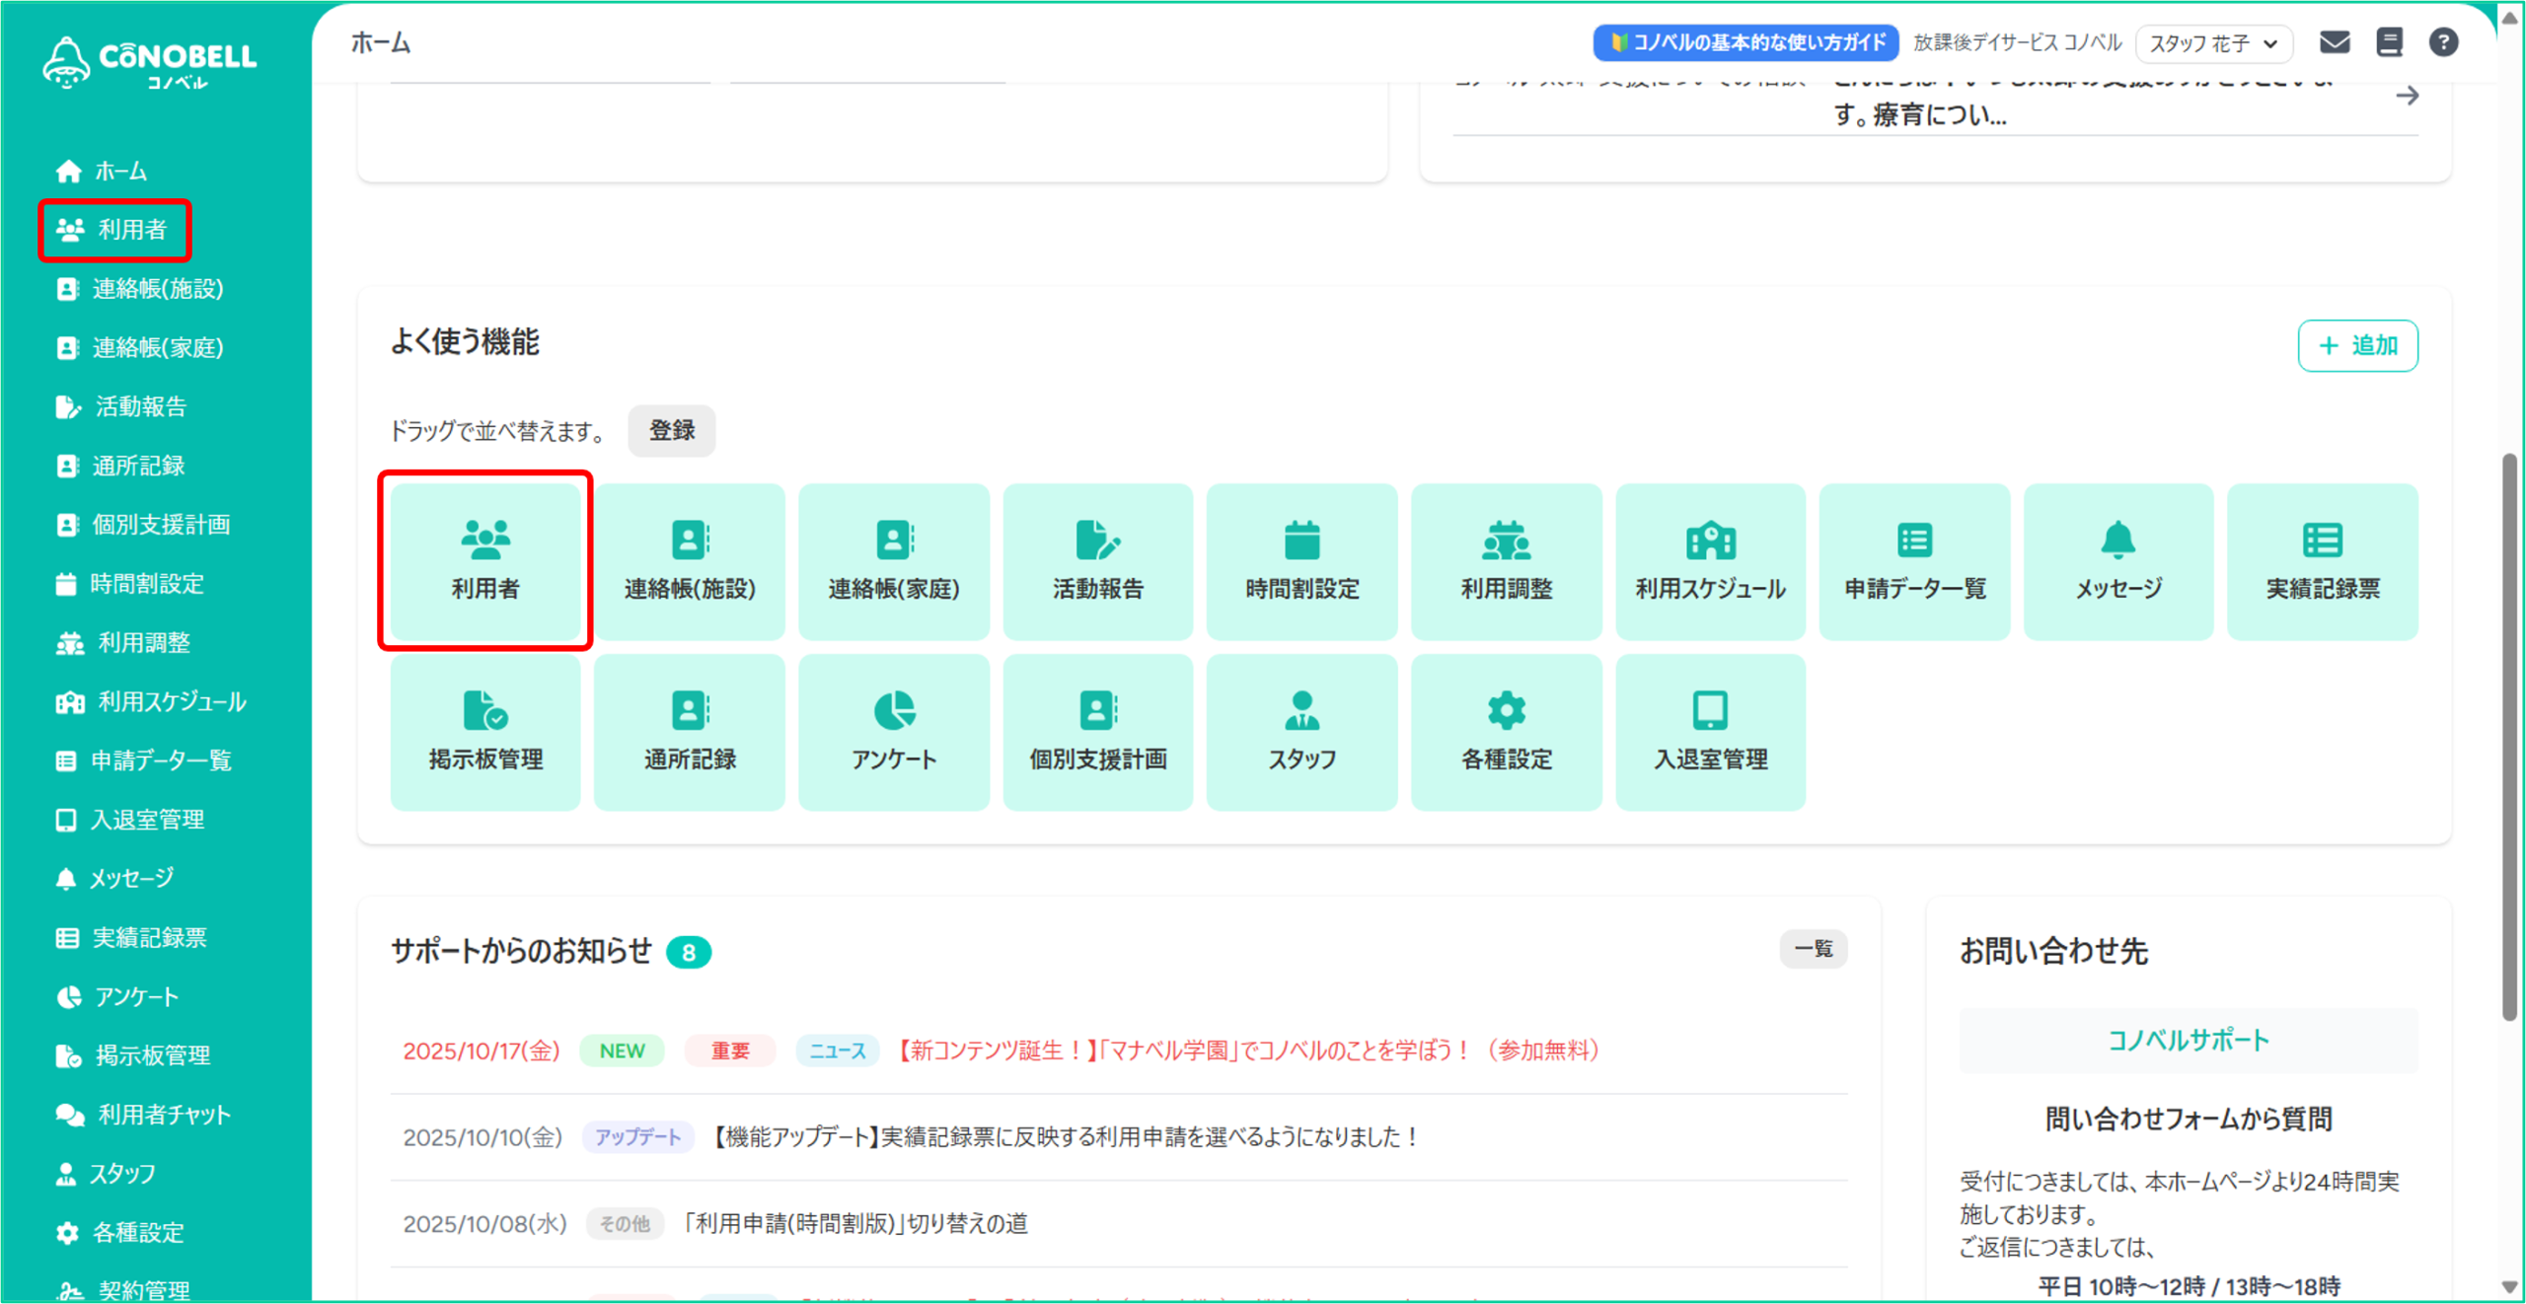
Task: Click the ＋追加 button
Action: pyautogui.click(x=2356, y=345)
